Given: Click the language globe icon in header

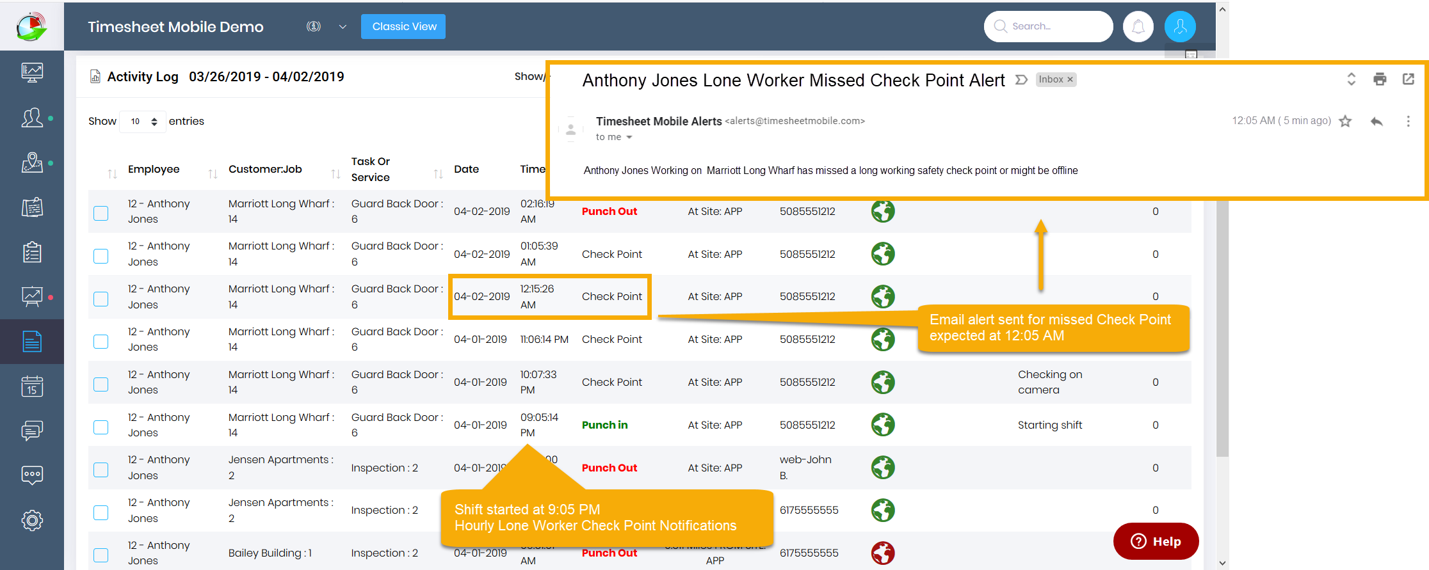Looking at the screenshot, I should [x=314, y=26].
